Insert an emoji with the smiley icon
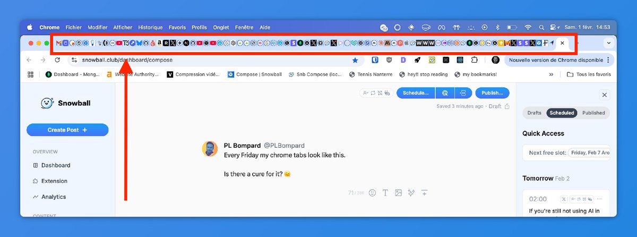The width and height of the screenshot is (637, 237). click(x=372, y=192)
